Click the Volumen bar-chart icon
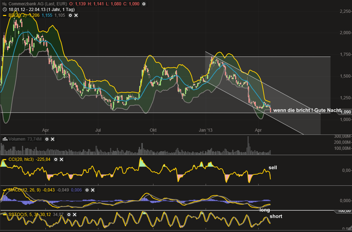 pyautogui.click(x=5, y=139)
